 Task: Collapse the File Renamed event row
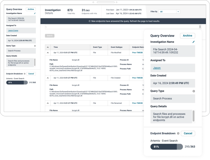click(x=48, y=103)
